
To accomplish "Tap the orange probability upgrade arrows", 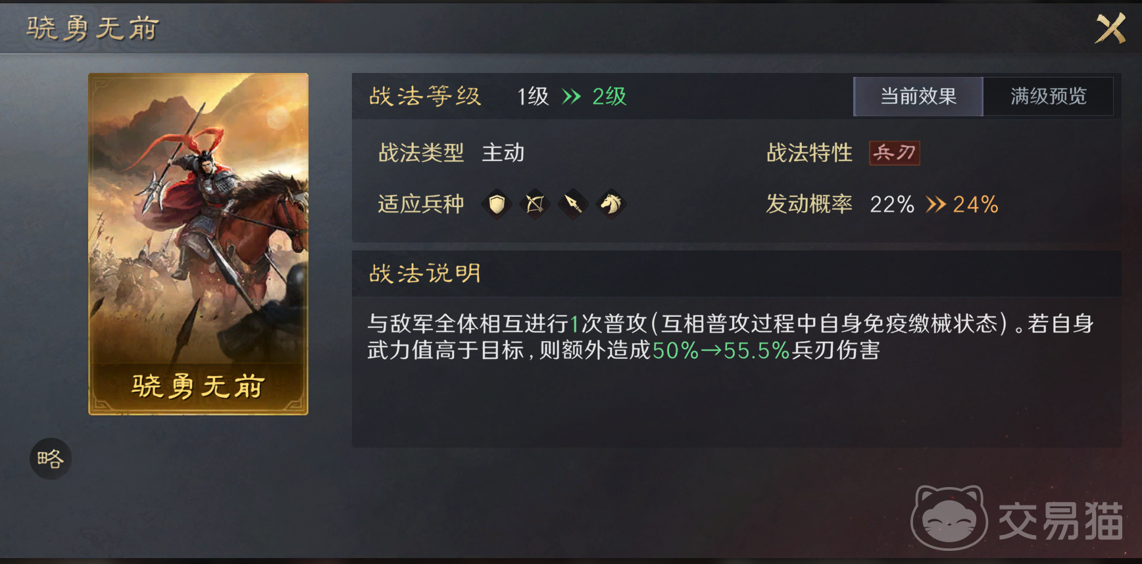I will point(935,204).
